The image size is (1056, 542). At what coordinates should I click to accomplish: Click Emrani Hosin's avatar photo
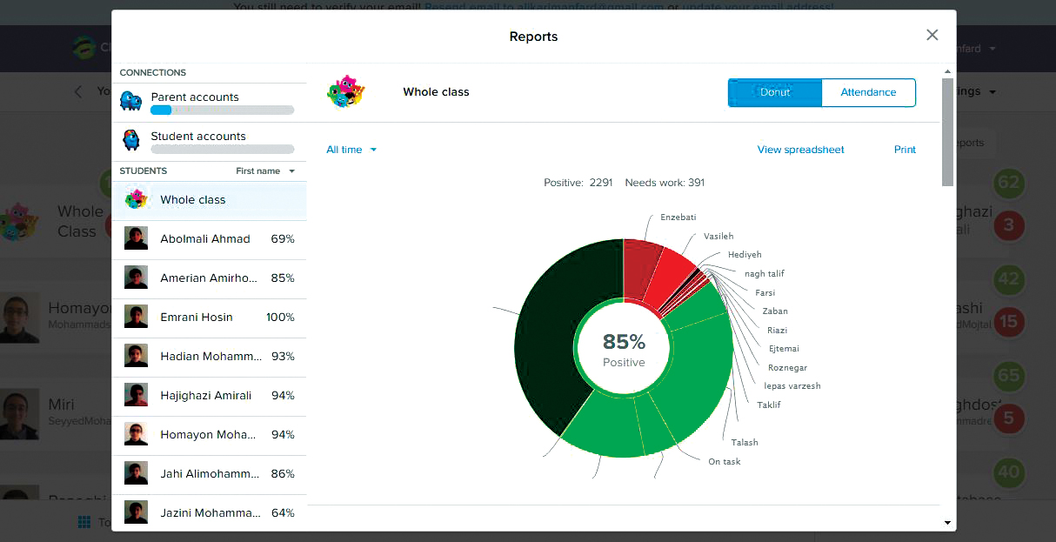tap(136, 317)
